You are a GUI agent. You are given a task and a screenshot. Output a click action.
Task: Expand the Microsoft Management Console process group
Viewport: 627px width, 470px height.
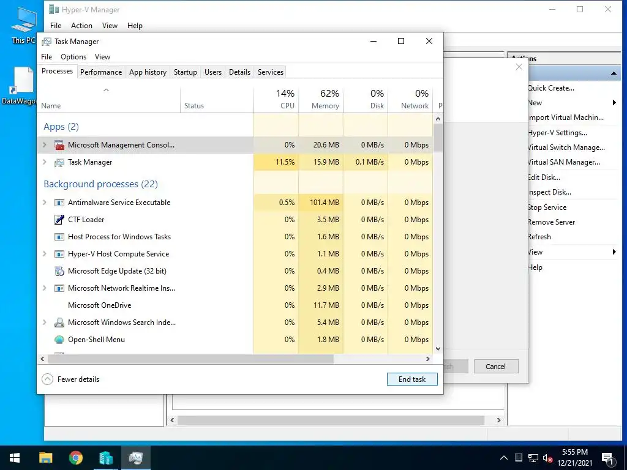pos(45,145)
